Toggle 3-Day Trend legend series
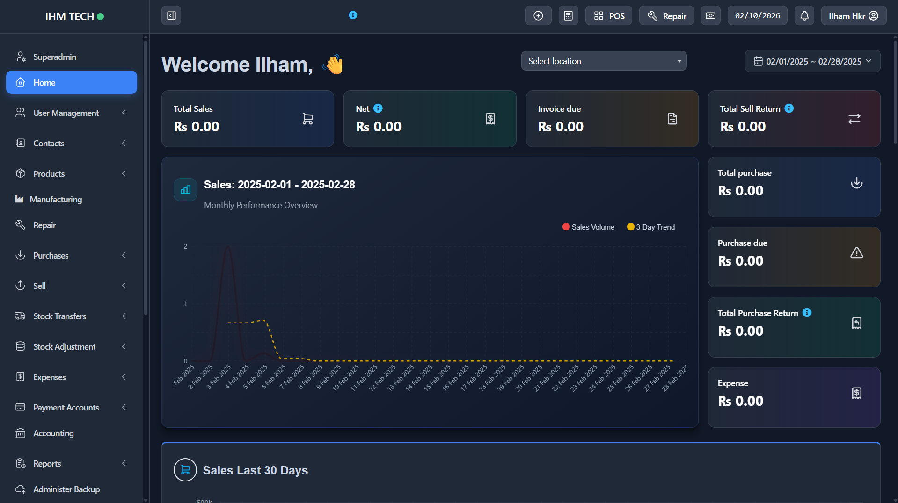 click(651, 227)
